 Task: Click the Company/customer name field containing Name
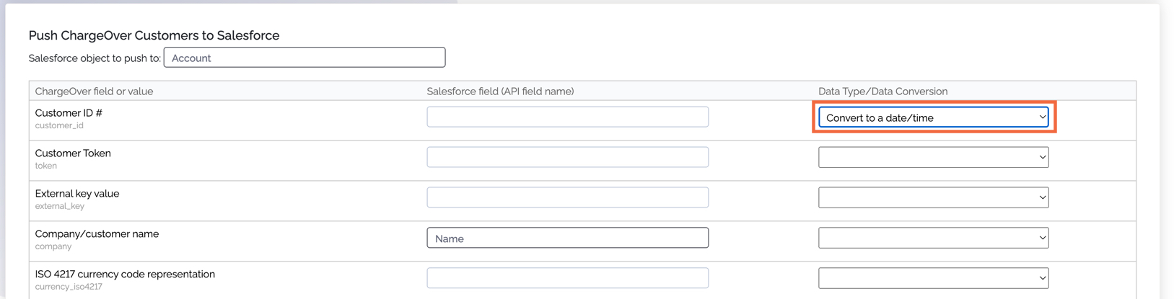tap(567, 238)
